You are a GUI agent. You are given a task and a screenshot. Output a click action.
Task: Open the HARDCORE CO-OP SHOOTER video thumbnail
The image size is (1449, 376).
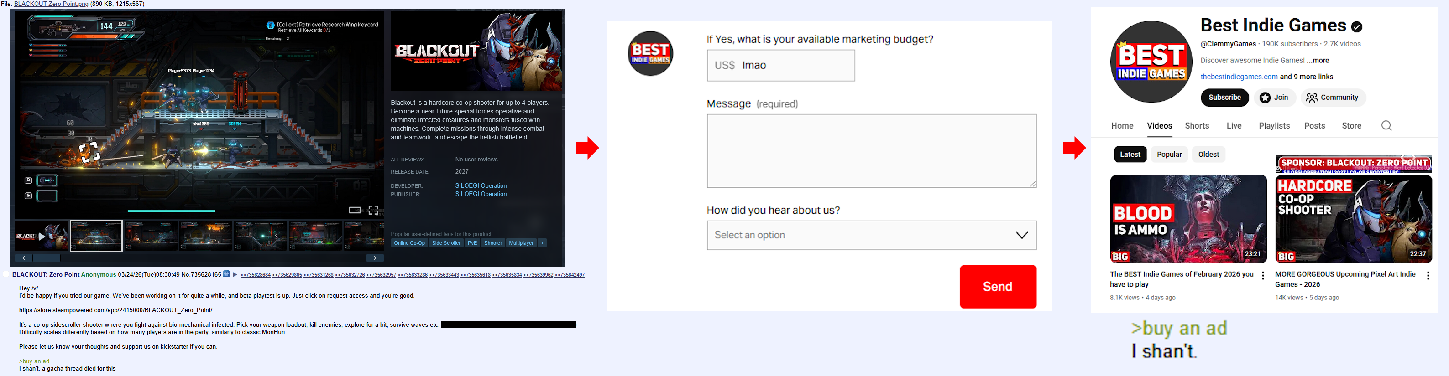coord(1353,219)
